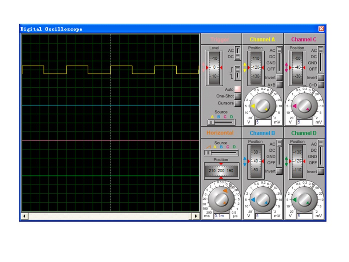Screen dimensions: 349x262
Task: Toggle Channel A Invert button
Action: (279, 78)
